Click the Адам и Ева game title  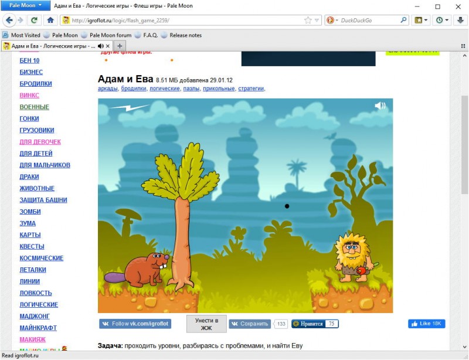(x=125, y=79)
